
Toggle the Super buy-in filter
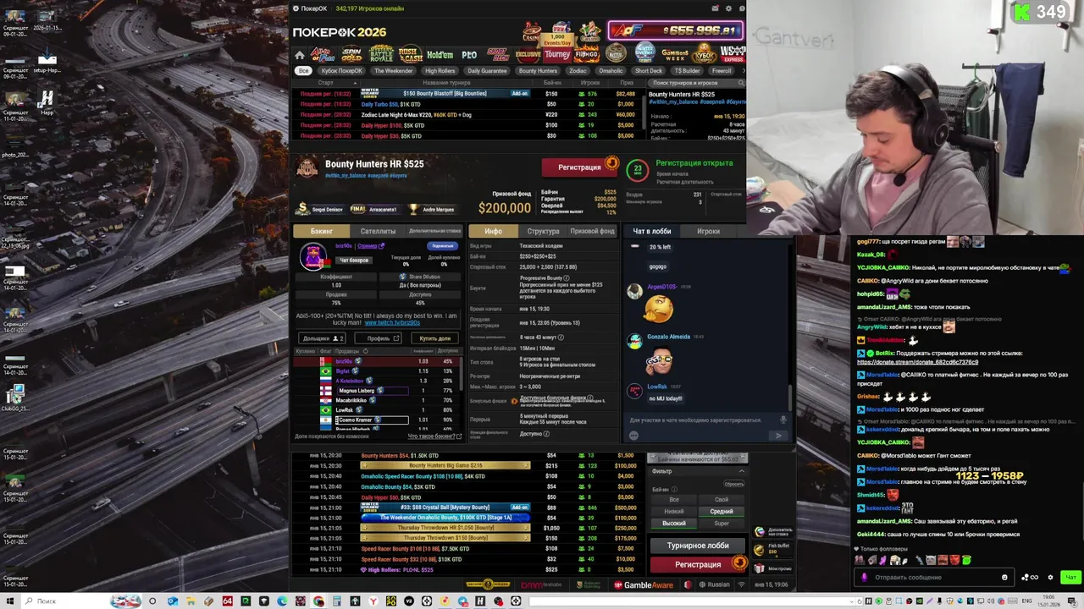pyautogui.click(x=722, y=523)
